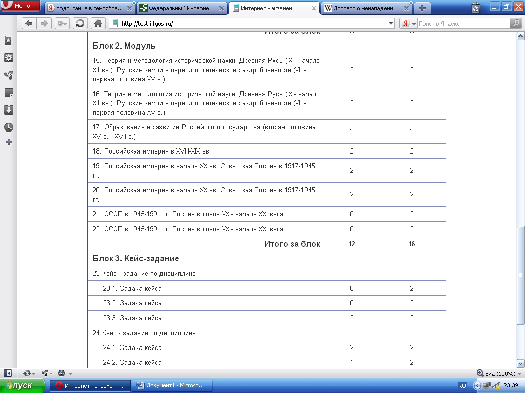Image resolution: width=525 pixels, height=393 pixels.
Task: Click the vertical scrollbar thumb
Action: (521, 275)
